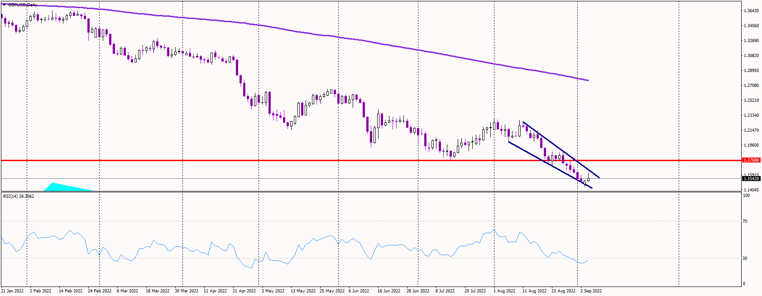Click the 1.23340 price scale label
This screenshot has height=296, width=762.
[x=752, y=115]
